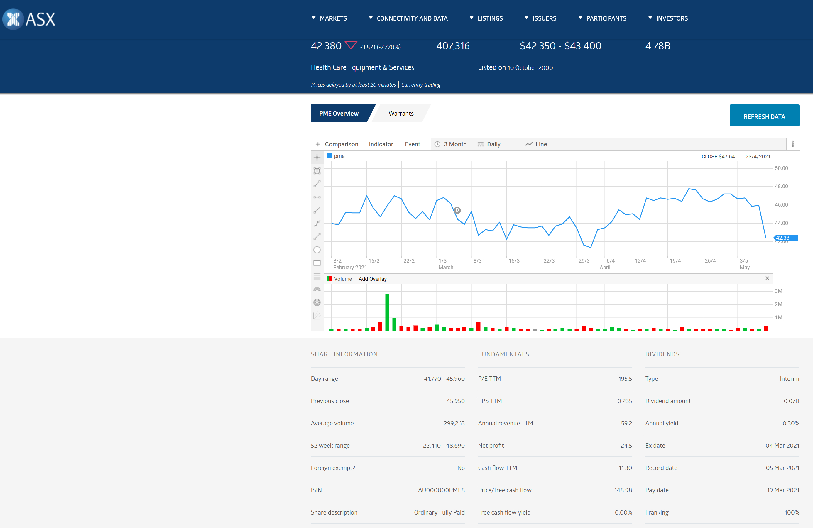Select the regression channel line tool
The width and height of the screenshot is (813, 528).
tap(317, 223)
